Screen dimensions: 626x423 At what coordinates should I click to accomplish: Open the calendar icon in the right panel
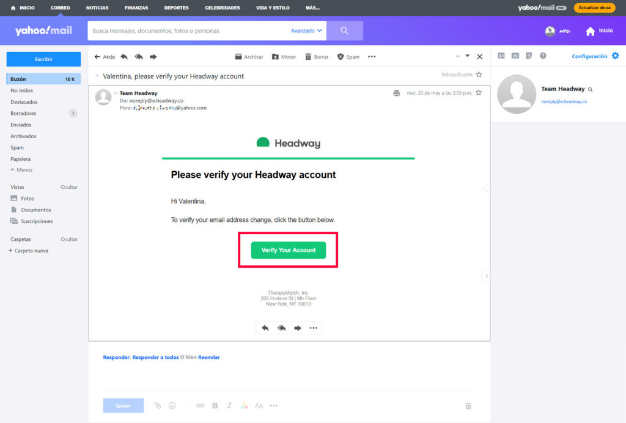[x=515, y=56]
